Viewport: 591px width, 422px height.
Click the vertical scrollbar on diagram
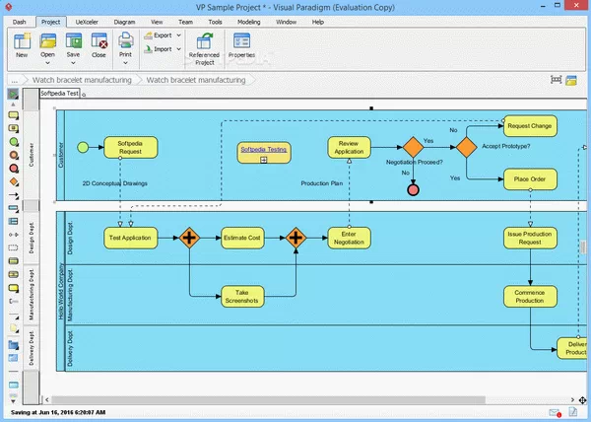584,246
